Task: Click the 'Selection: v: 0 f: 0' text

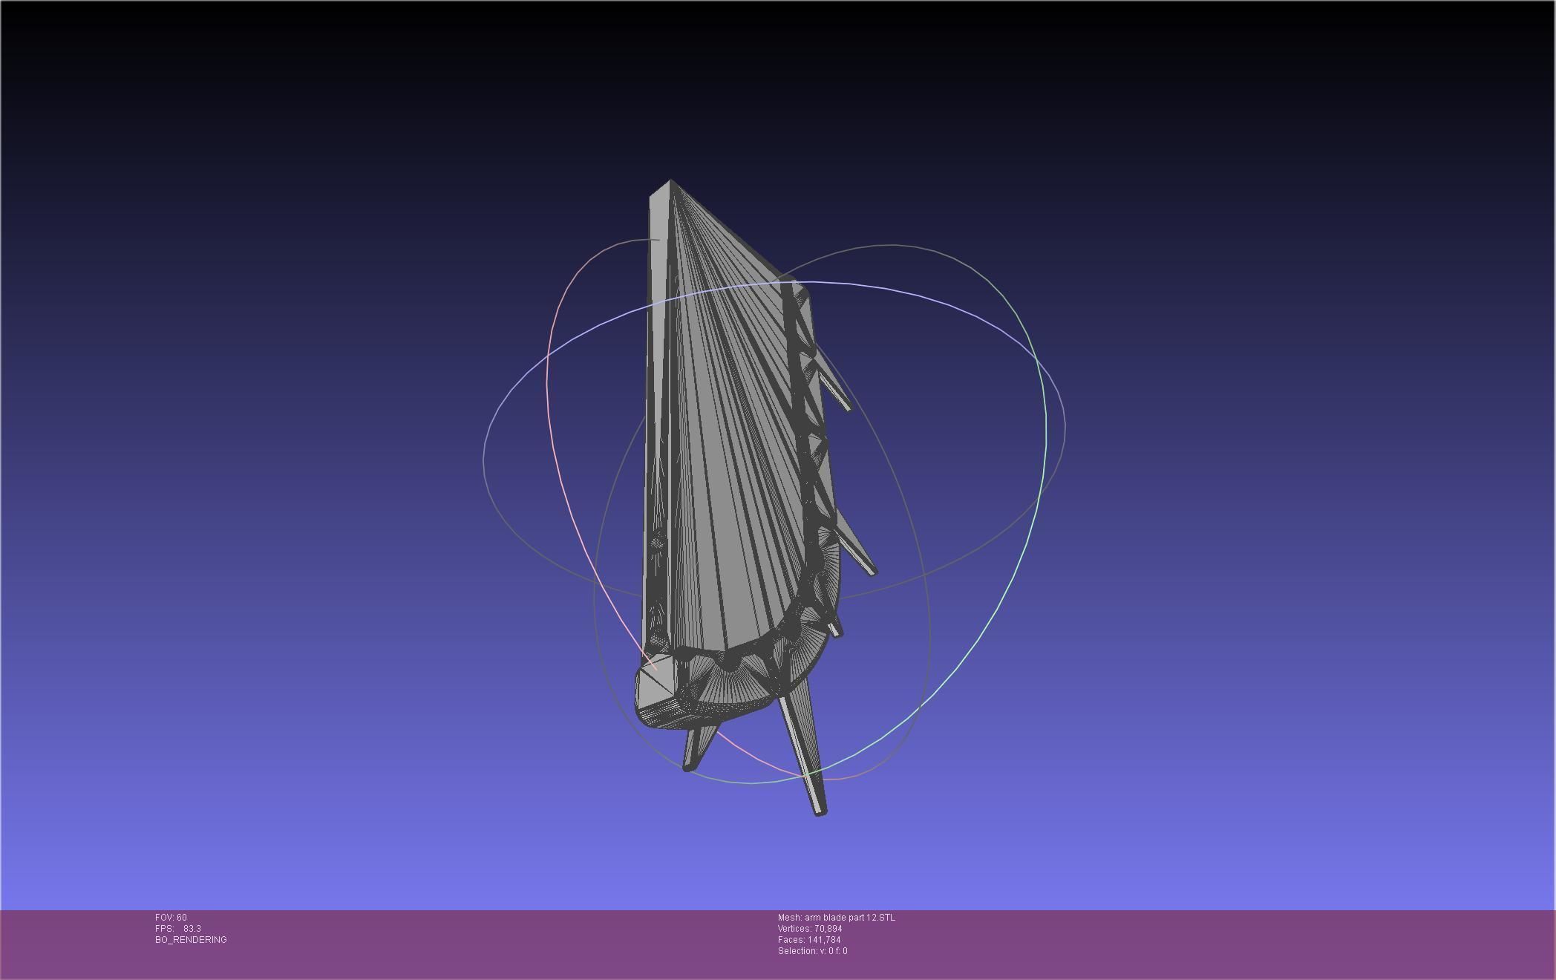Action: click(813, 951)
